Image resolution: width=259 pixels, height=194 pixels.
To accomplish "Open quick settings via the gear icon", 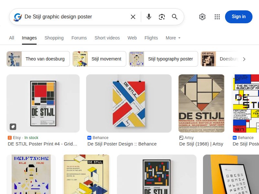I will pos(202,16).
